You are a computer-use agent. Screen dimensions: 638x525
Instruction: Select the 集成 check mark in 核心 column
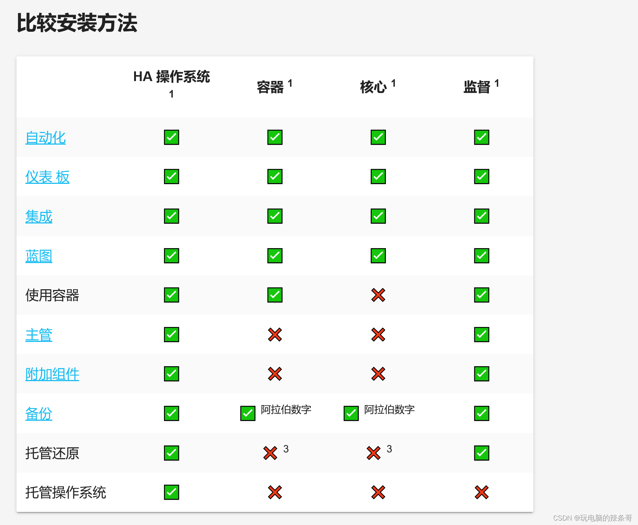pos(378,216)
